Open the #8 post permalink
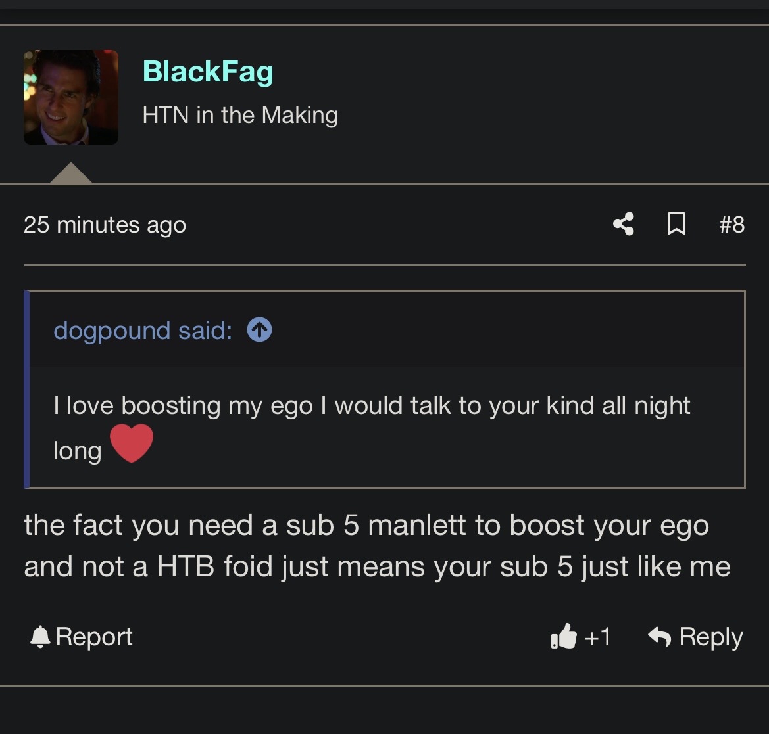769x734 pixels. click(732, 225)
